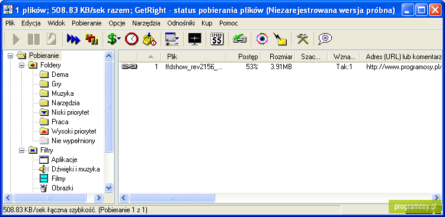
Task: Click the grey Start/Resume play icon
Action: (x=16, y=39)
